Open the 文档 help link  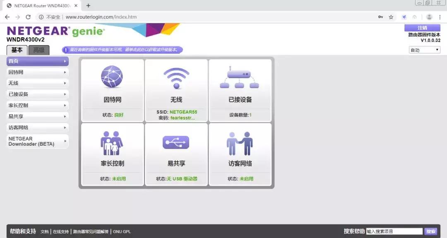click(x=44, y=231)
